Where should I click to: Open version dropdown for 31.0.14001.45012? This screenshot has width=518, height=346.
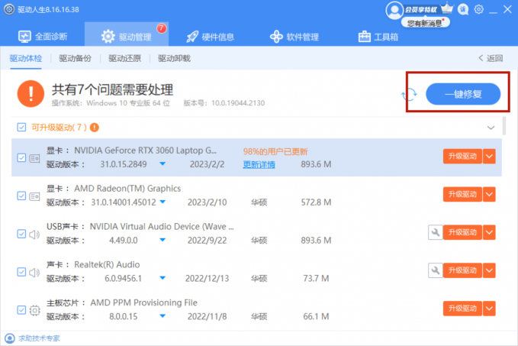(162, 202)
